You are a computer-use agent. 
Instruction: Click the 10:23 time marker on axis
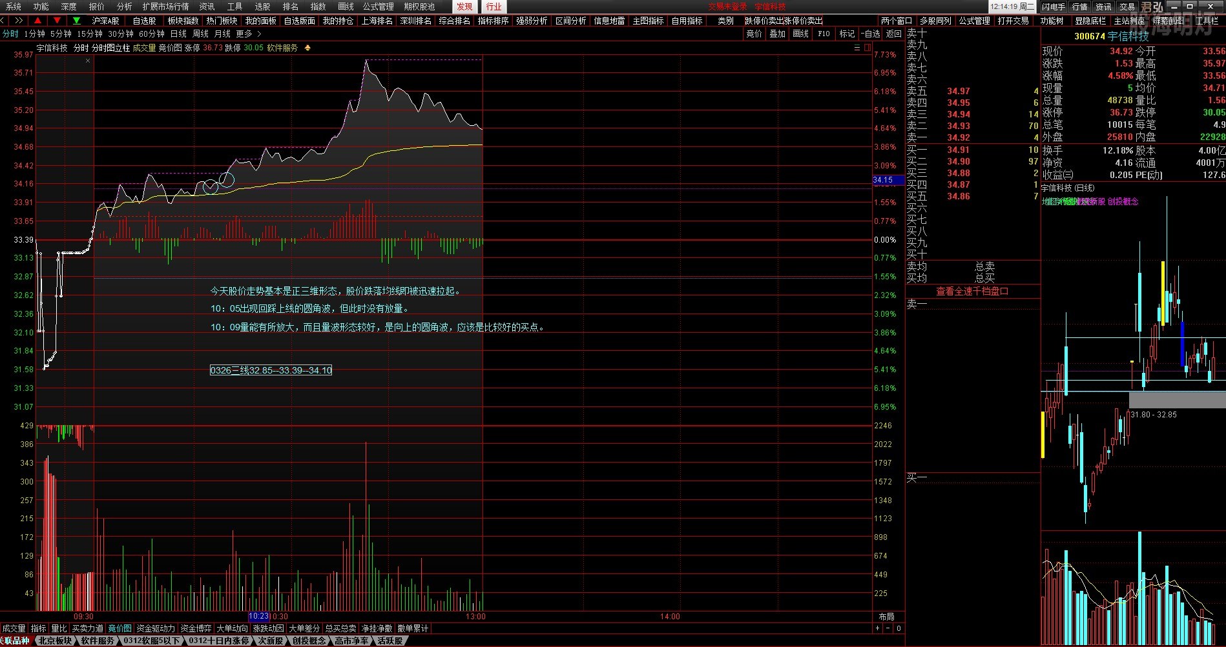(258, 617)
